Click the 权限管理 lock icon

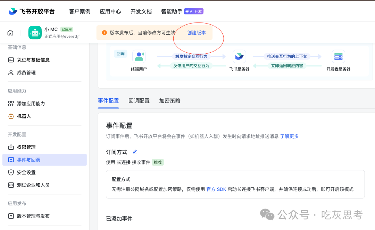11,147
